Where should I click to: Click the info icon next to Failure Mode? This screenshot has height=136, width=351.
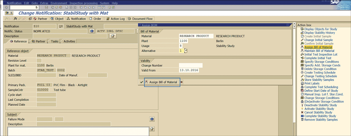(152, 119)
